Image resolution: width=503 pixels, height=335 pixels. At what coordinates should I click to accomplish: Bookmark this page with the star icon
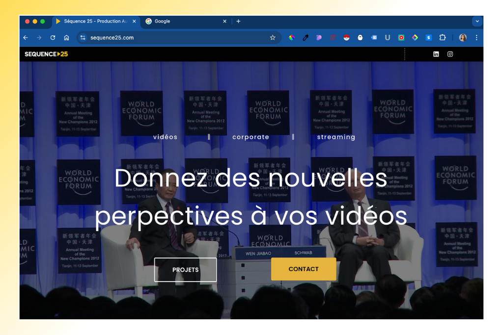(273, 38)
